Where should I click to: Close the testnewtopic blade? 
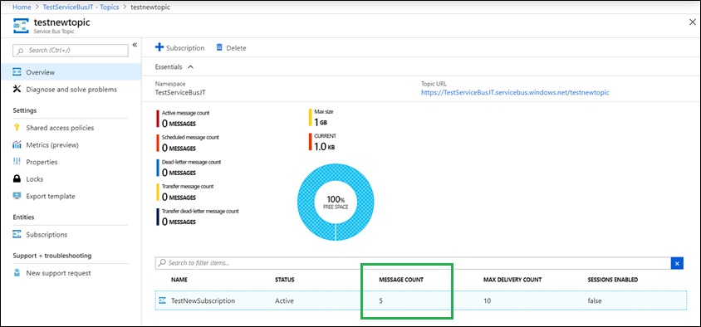(692, 22)
